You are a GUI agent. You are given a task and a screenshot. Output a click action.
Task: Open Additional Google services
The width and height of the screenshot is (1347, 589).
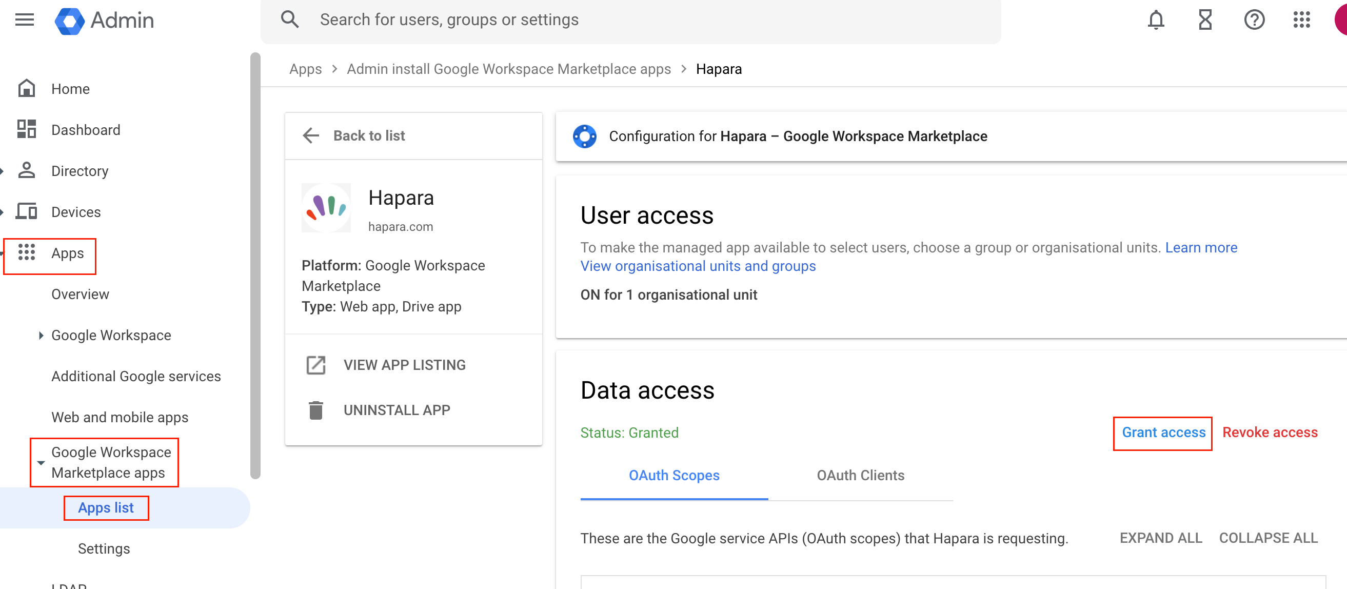pyautogui.click(x=136, y=376)
